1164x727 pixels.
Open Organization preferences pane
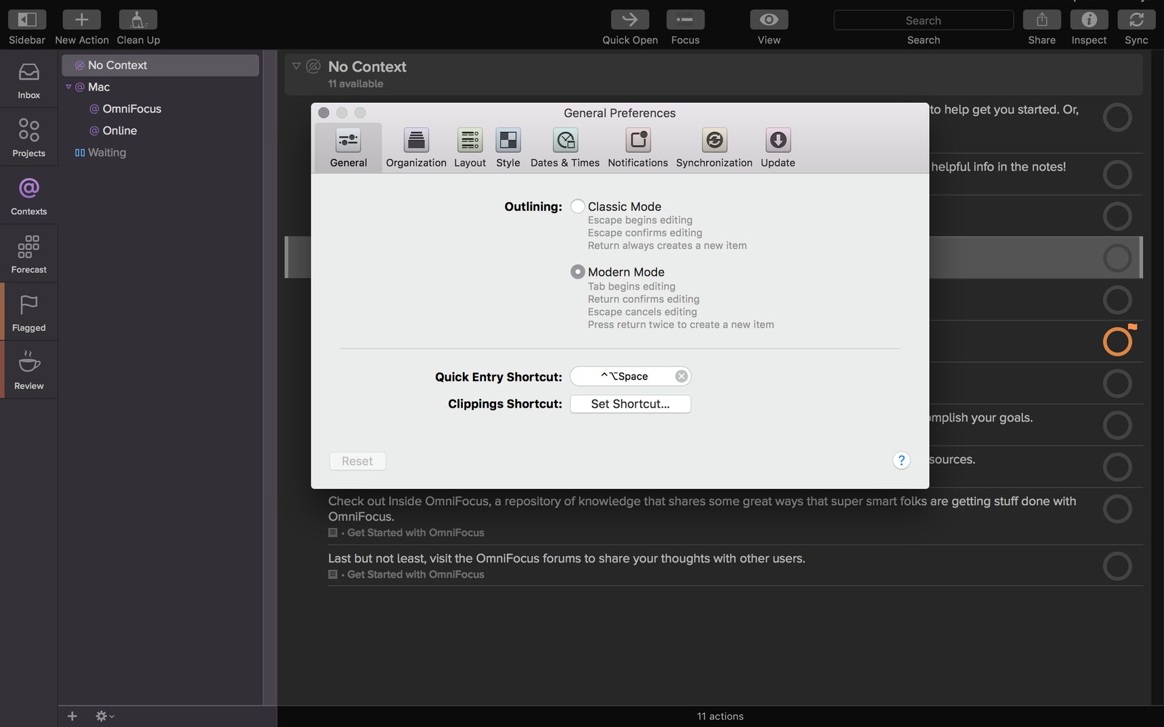(x=416, y=147)
